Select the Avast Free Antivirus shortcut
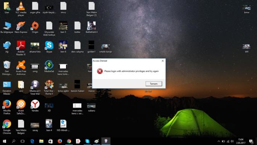The height and width of the screenshot is (145, 257). [21, 68]
